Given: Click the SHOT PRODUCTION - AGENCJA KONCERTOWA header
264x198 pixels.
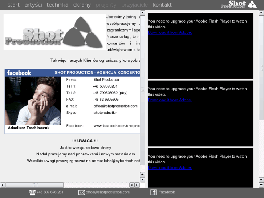Looking at the screenshot, I should [x=97, y=72].
